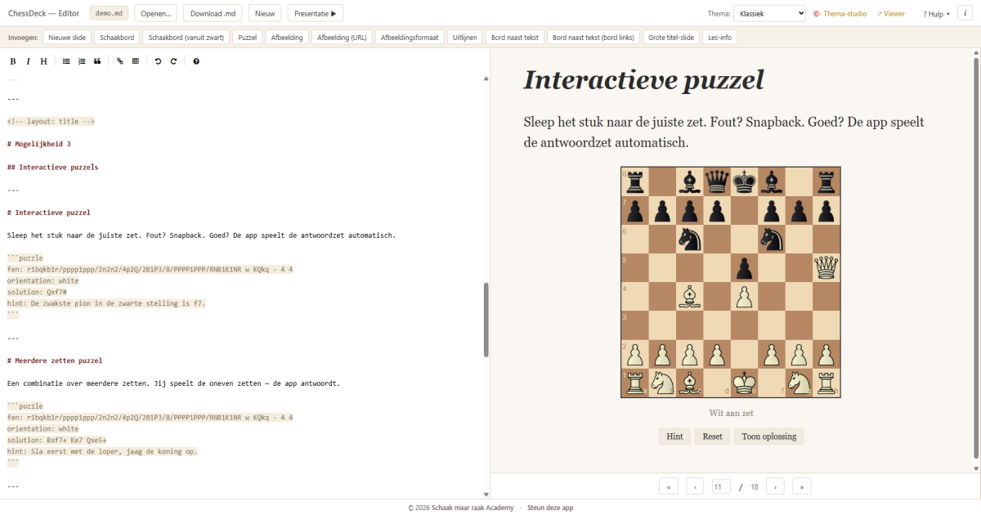Insert a blockquote with the quote icon

coord(97,61)
